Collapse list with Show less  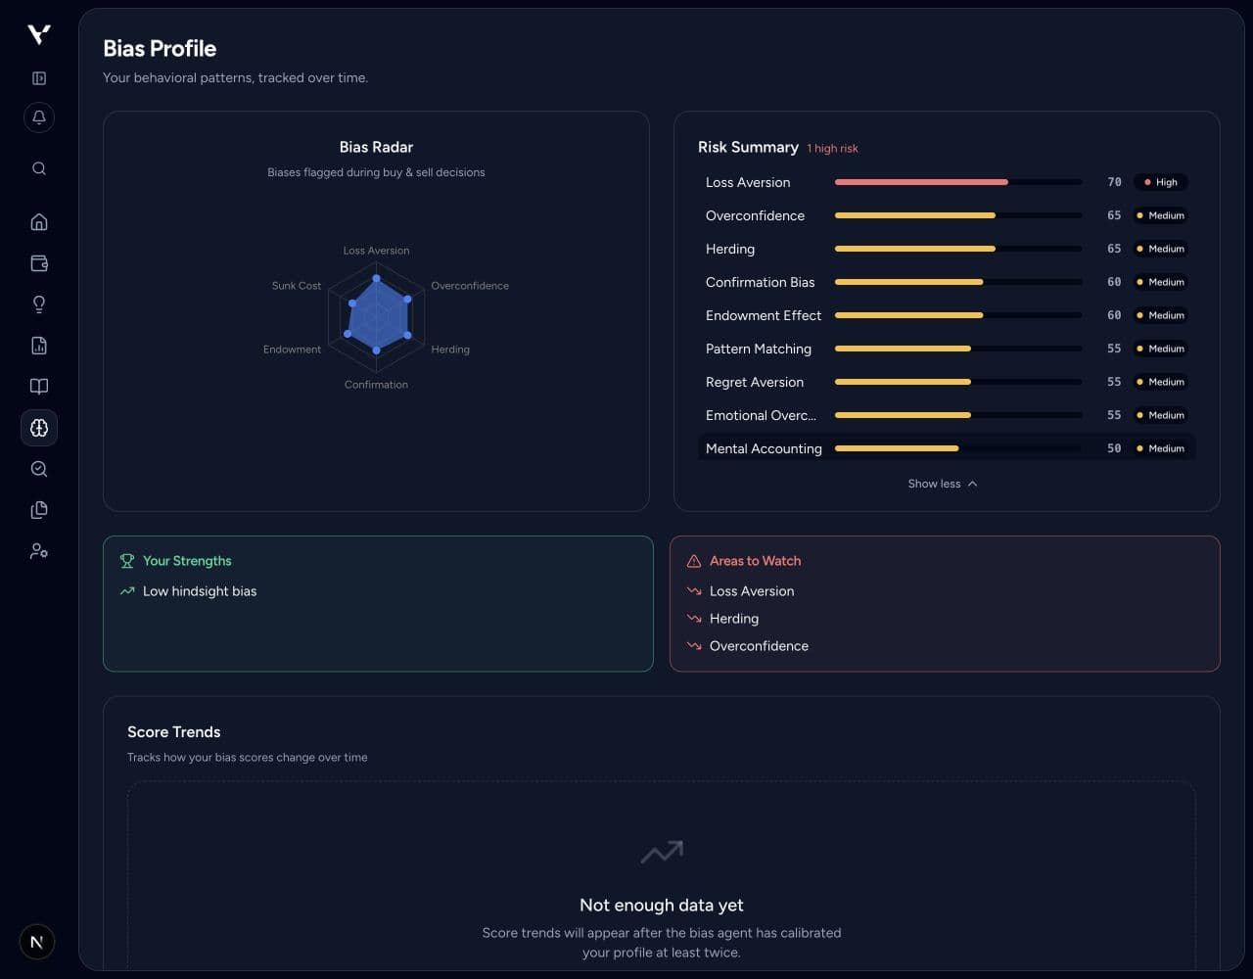tap(943, 484)
